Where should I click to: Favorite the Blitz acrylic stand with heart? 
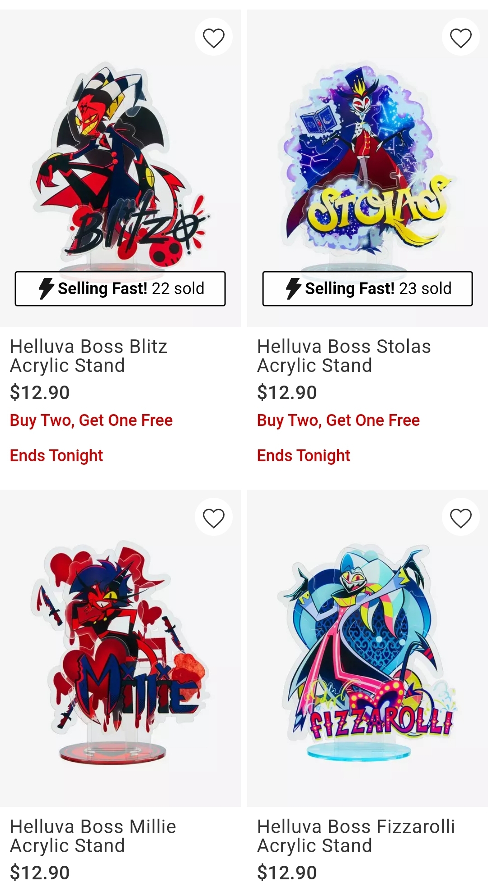[x=214, y=38]
